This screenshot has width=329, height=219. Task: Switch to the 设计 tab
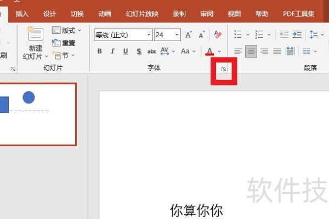tap(49, 14)
